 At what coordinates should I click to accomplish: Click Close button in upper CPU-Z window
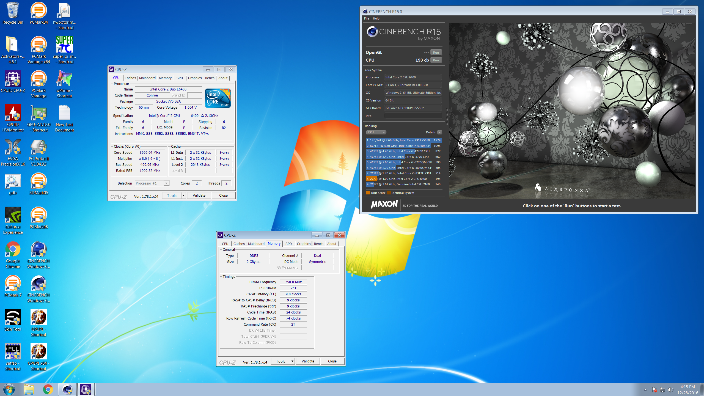point(223,196)
